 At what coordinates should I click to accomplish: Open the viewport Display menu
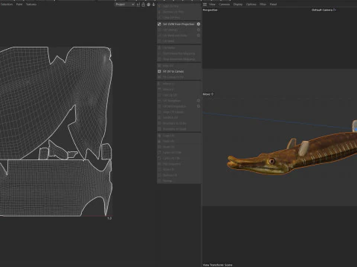pyautogui.click(x=238, y=4)
